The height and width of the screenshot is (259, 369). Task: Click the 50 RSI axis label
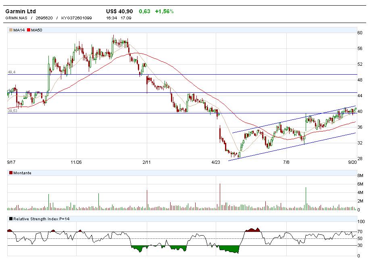360,238
